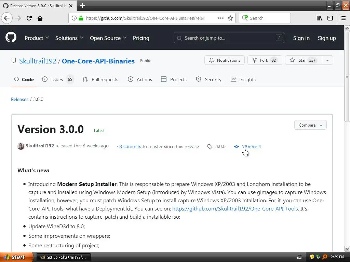
Task: Click the browser address bar URL
Action: (x=146, y=18)
